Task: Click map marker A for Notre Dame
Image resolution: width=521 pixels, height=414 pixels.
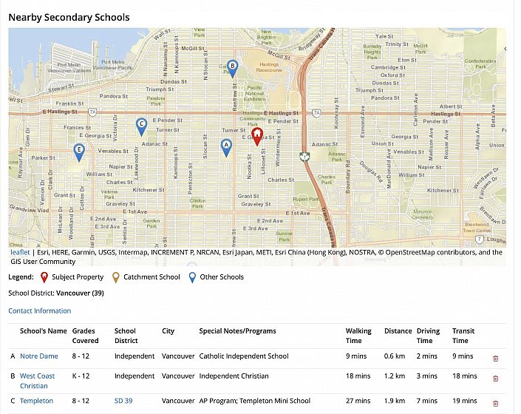Action: 226,147
